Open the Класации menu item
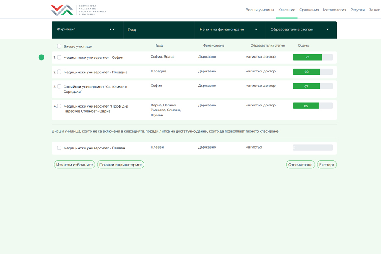 287,10
